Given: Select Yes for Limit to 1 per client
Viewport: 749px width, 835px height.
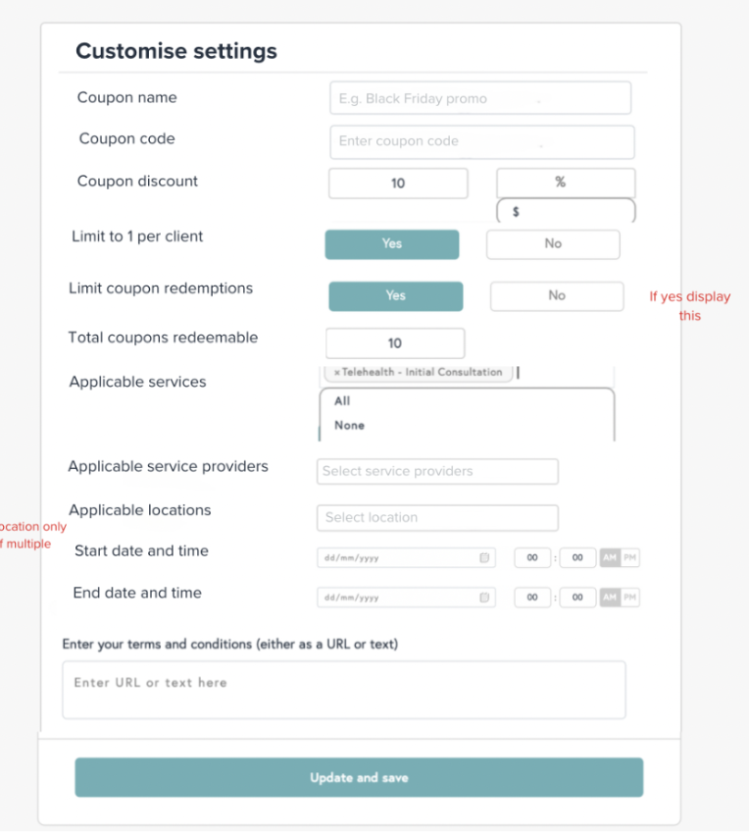Looking at the screenshot, I should click(392, 244).
